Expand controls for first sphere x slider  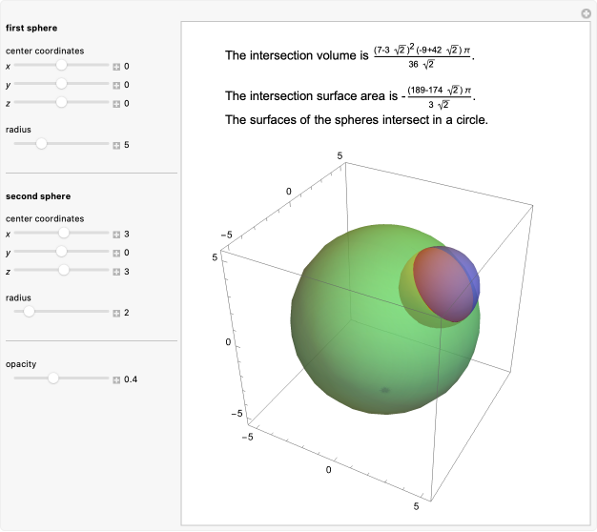point(116,67)
